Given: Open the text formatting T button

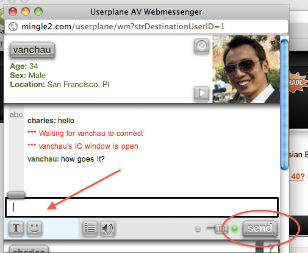Looking at the screenshot, I should (16, 229).
